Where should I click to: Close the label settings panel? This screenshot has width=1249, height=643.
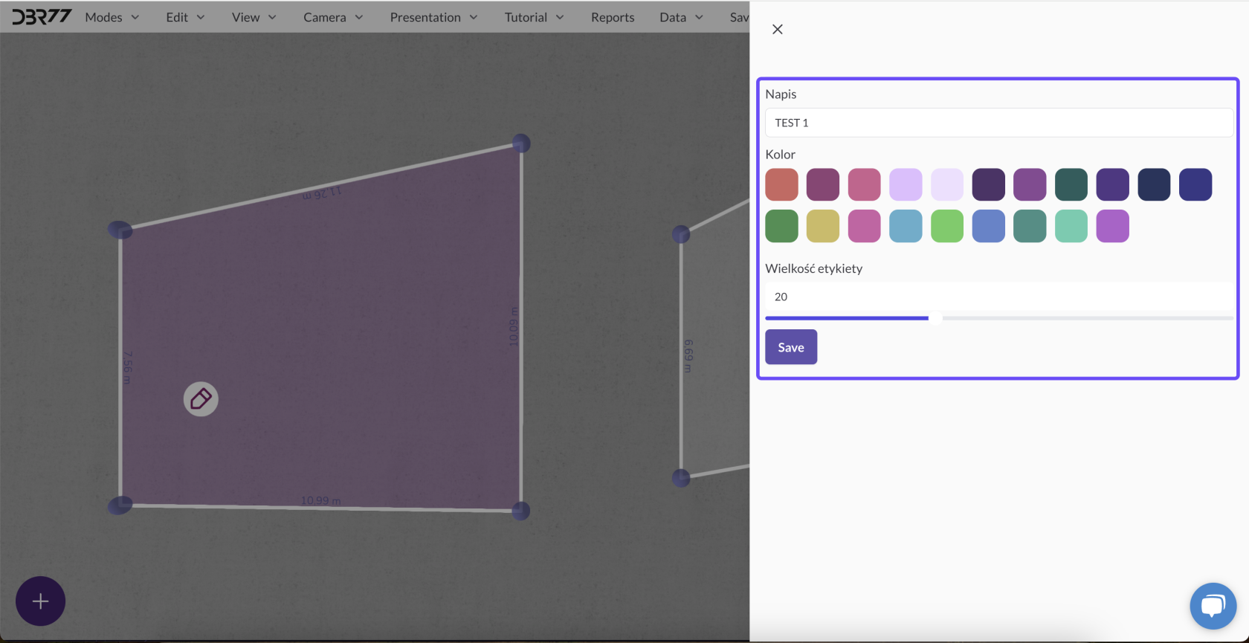click(x=778, y=29)
